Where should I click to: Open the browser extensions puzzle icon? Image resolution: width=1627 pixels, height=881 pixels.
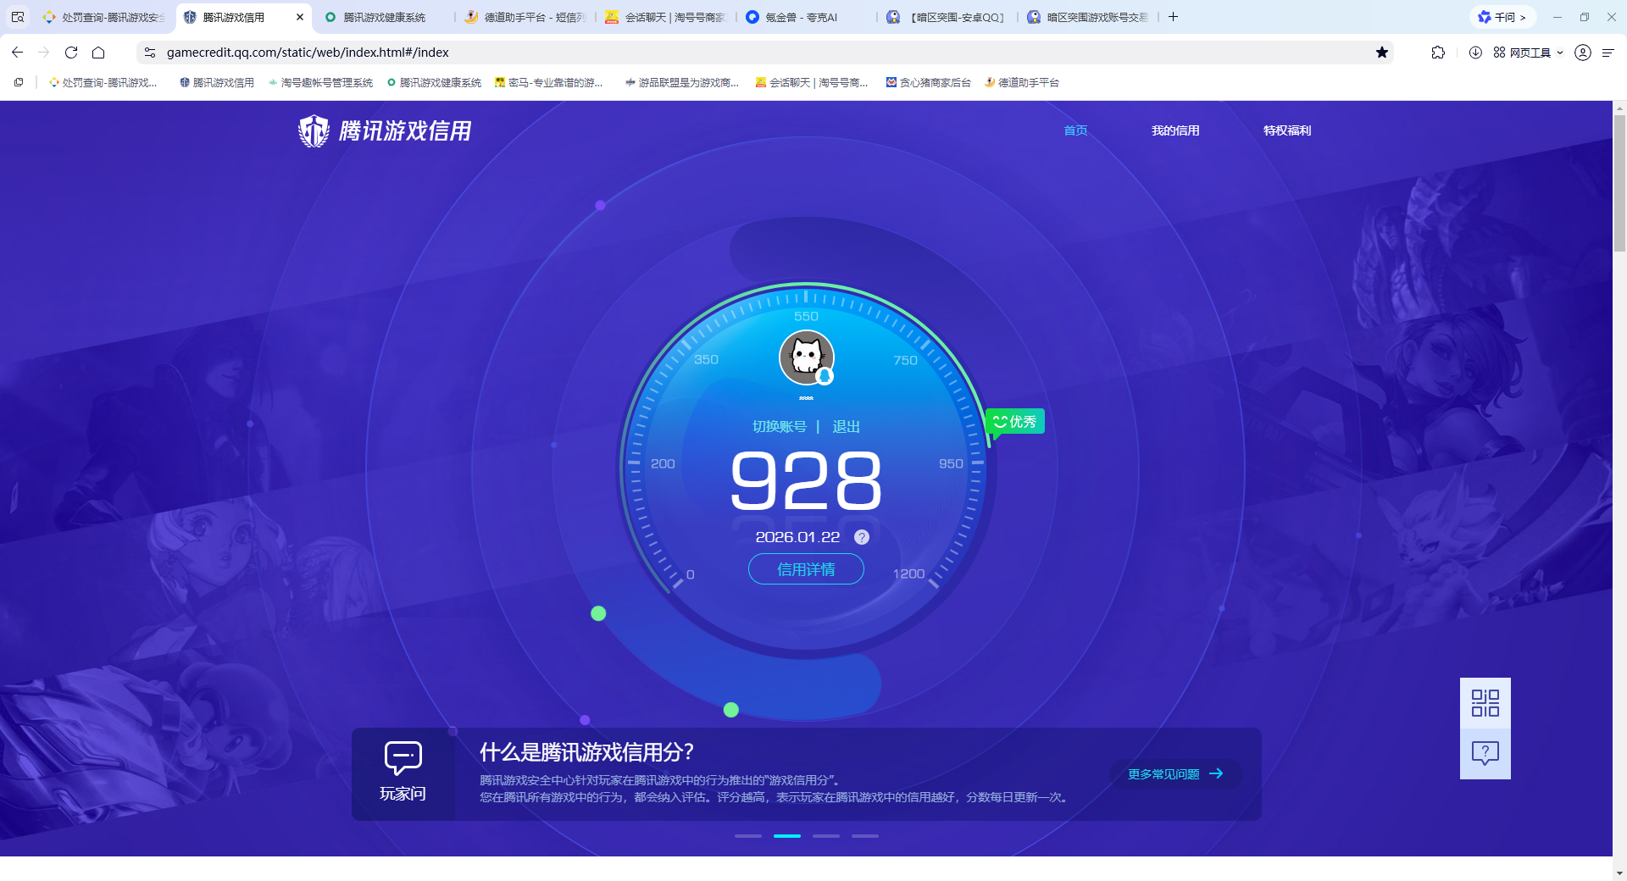click(x=1438, y=53)
